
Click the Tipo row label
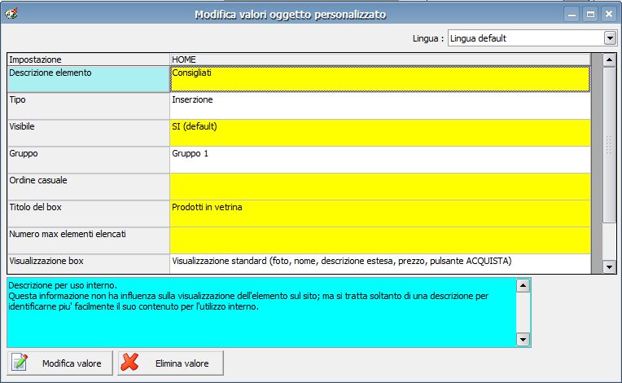[x=89, y=107]
